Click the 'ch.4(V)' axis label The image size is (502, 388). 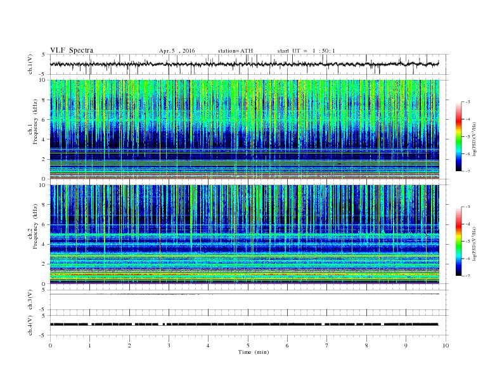[x=30, y=325]
